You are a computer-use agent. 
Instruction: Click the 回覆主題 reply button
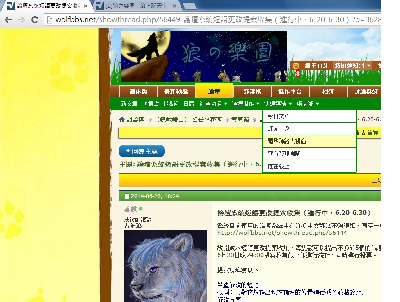coord(142,151)
